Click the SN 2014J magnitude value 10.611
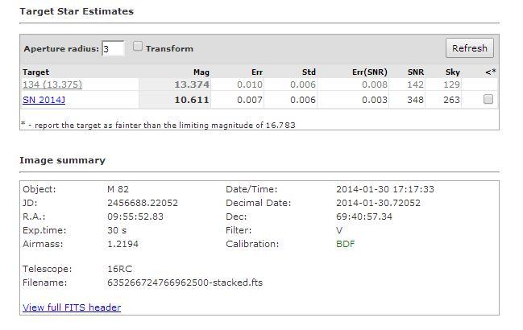Image resolution: width=523 pixels, height=330 pixels. tap(193, 99)
